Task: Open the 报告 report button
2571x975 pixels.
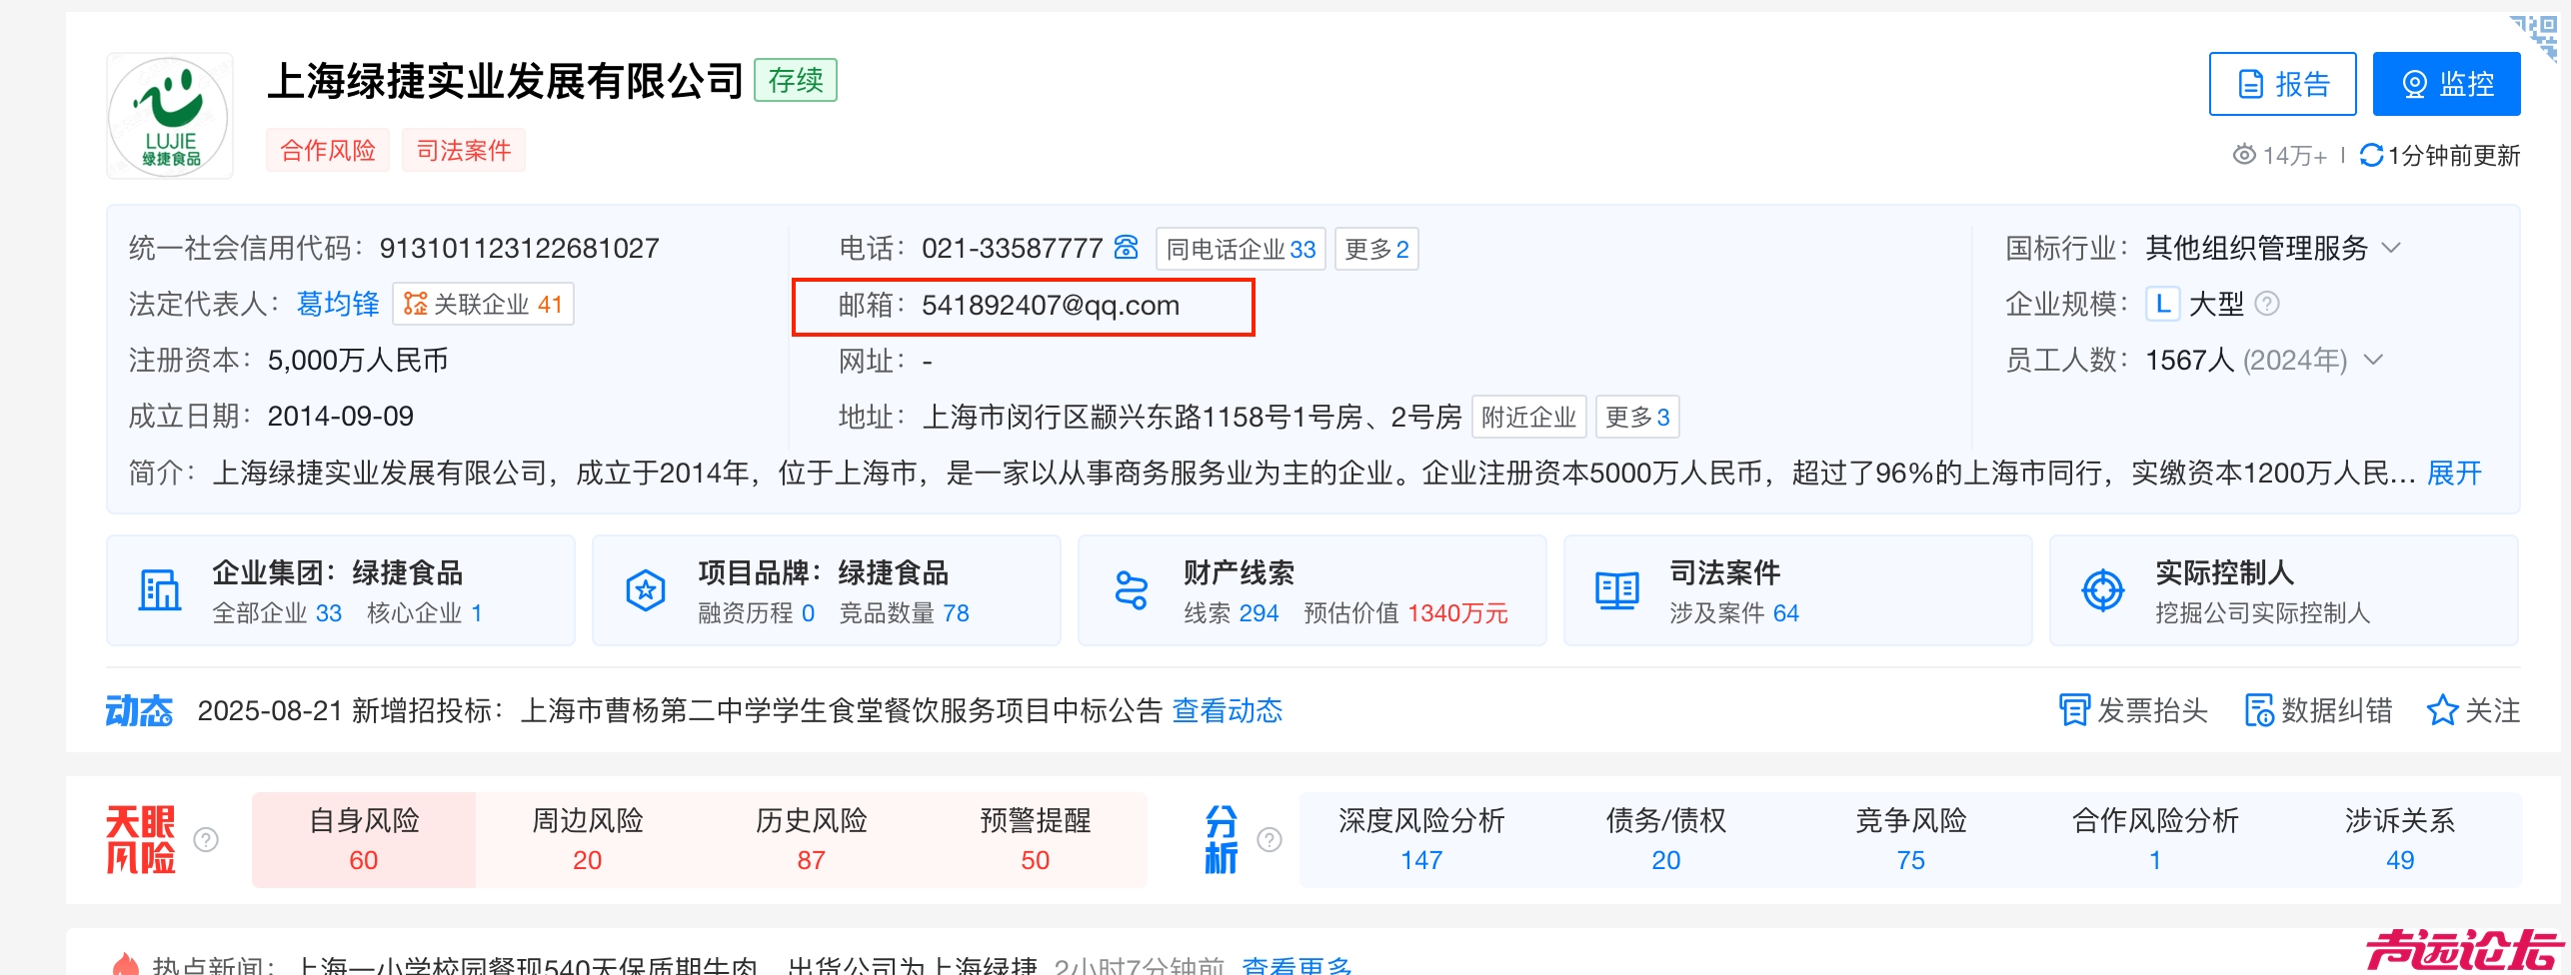Action: (2283, 84)
